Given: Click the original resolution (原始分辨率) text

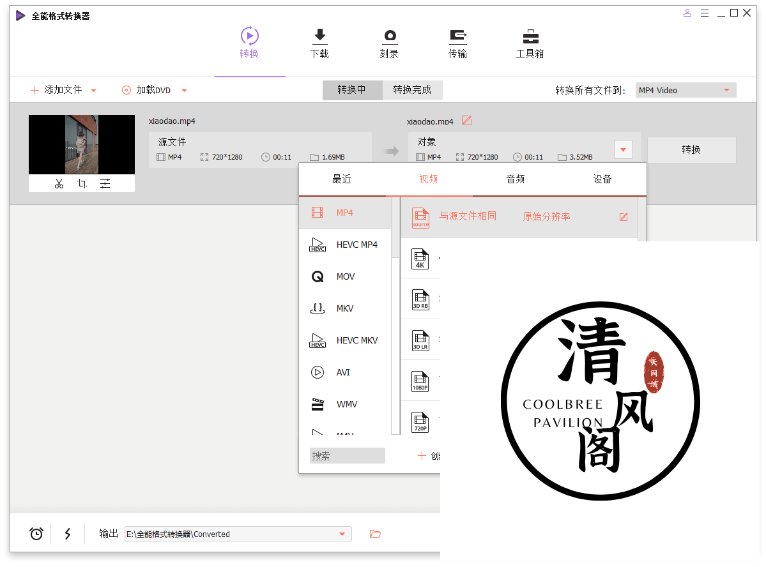Looking at the screenshot, I should point(547,217).
